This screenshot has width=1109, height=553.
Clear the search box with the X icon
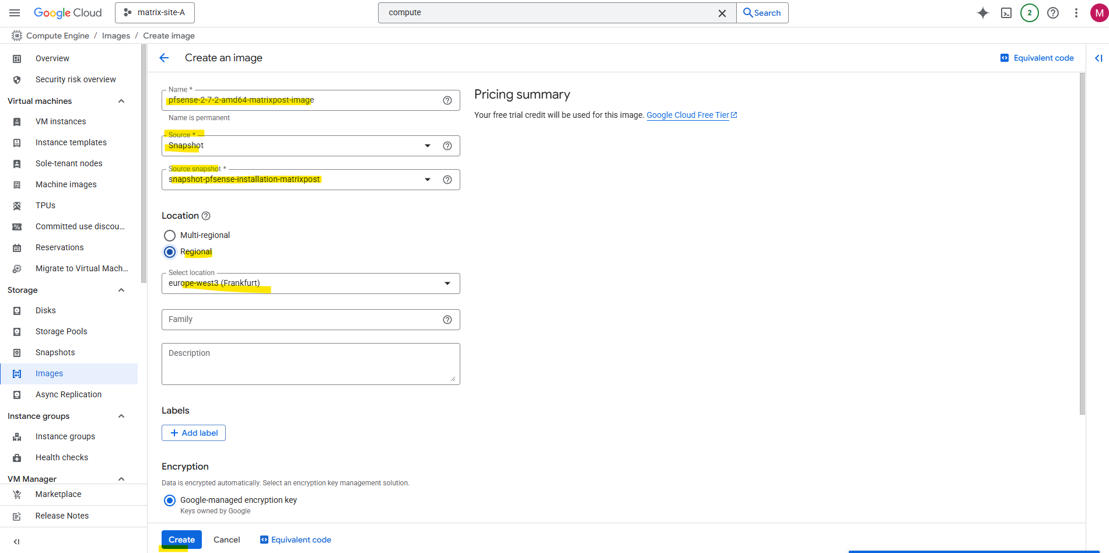[x=722, y=13]
